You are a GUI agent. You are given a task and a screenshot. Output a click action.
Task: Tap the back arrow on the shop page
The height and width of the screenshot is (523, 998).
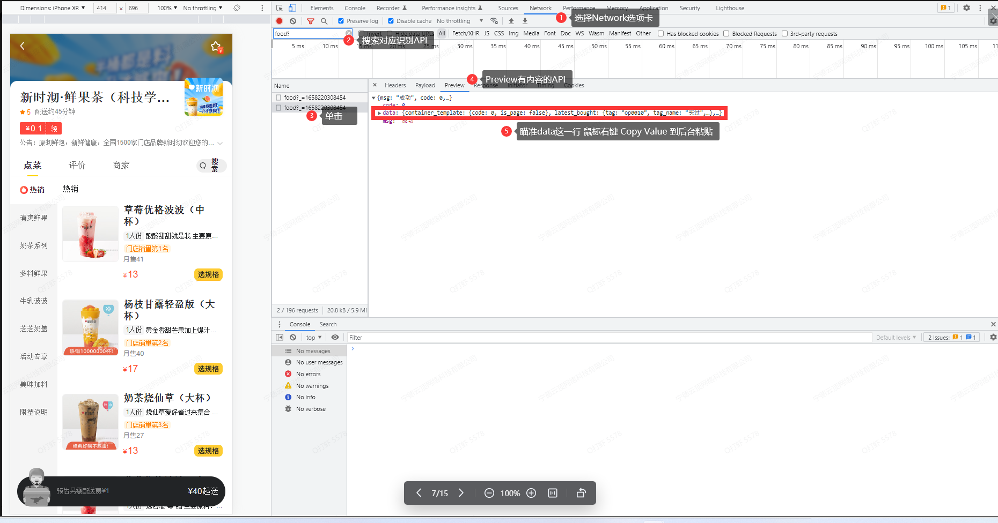[23, 46]
